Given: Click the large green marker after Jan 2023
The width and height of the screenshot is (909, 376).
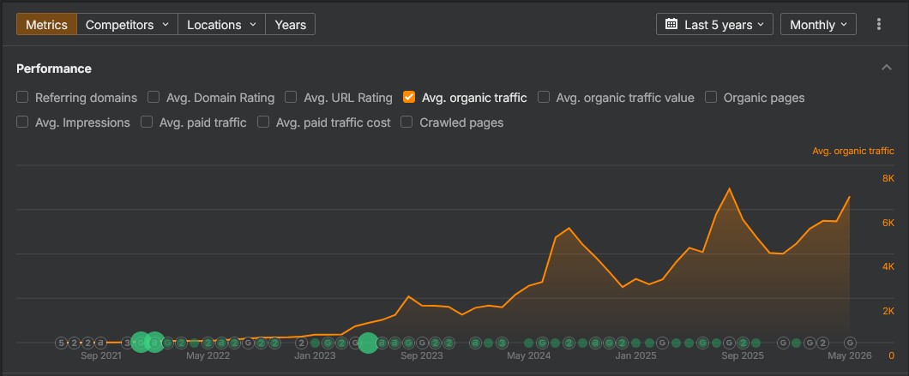Looking at the screenshot, I should click(368, 343).
